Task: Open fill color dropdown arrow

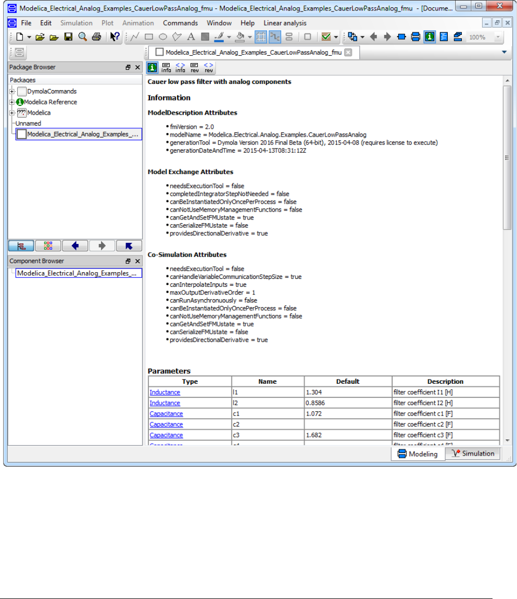Action: [x=250, y=37]
